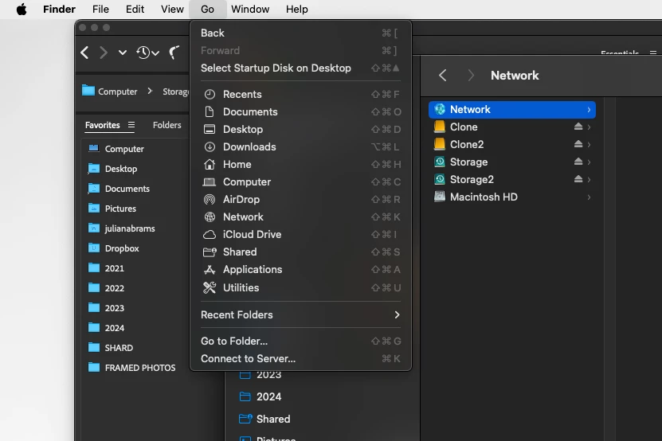
Task: Open the Finder menu in menu bar
Action: [x=59, y=10]
